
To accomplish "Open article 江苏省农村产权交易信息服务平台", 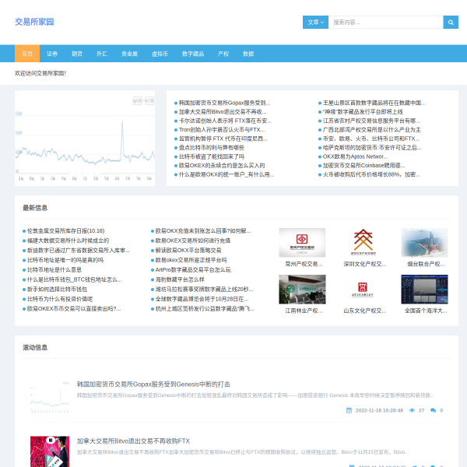I will 371,121.
